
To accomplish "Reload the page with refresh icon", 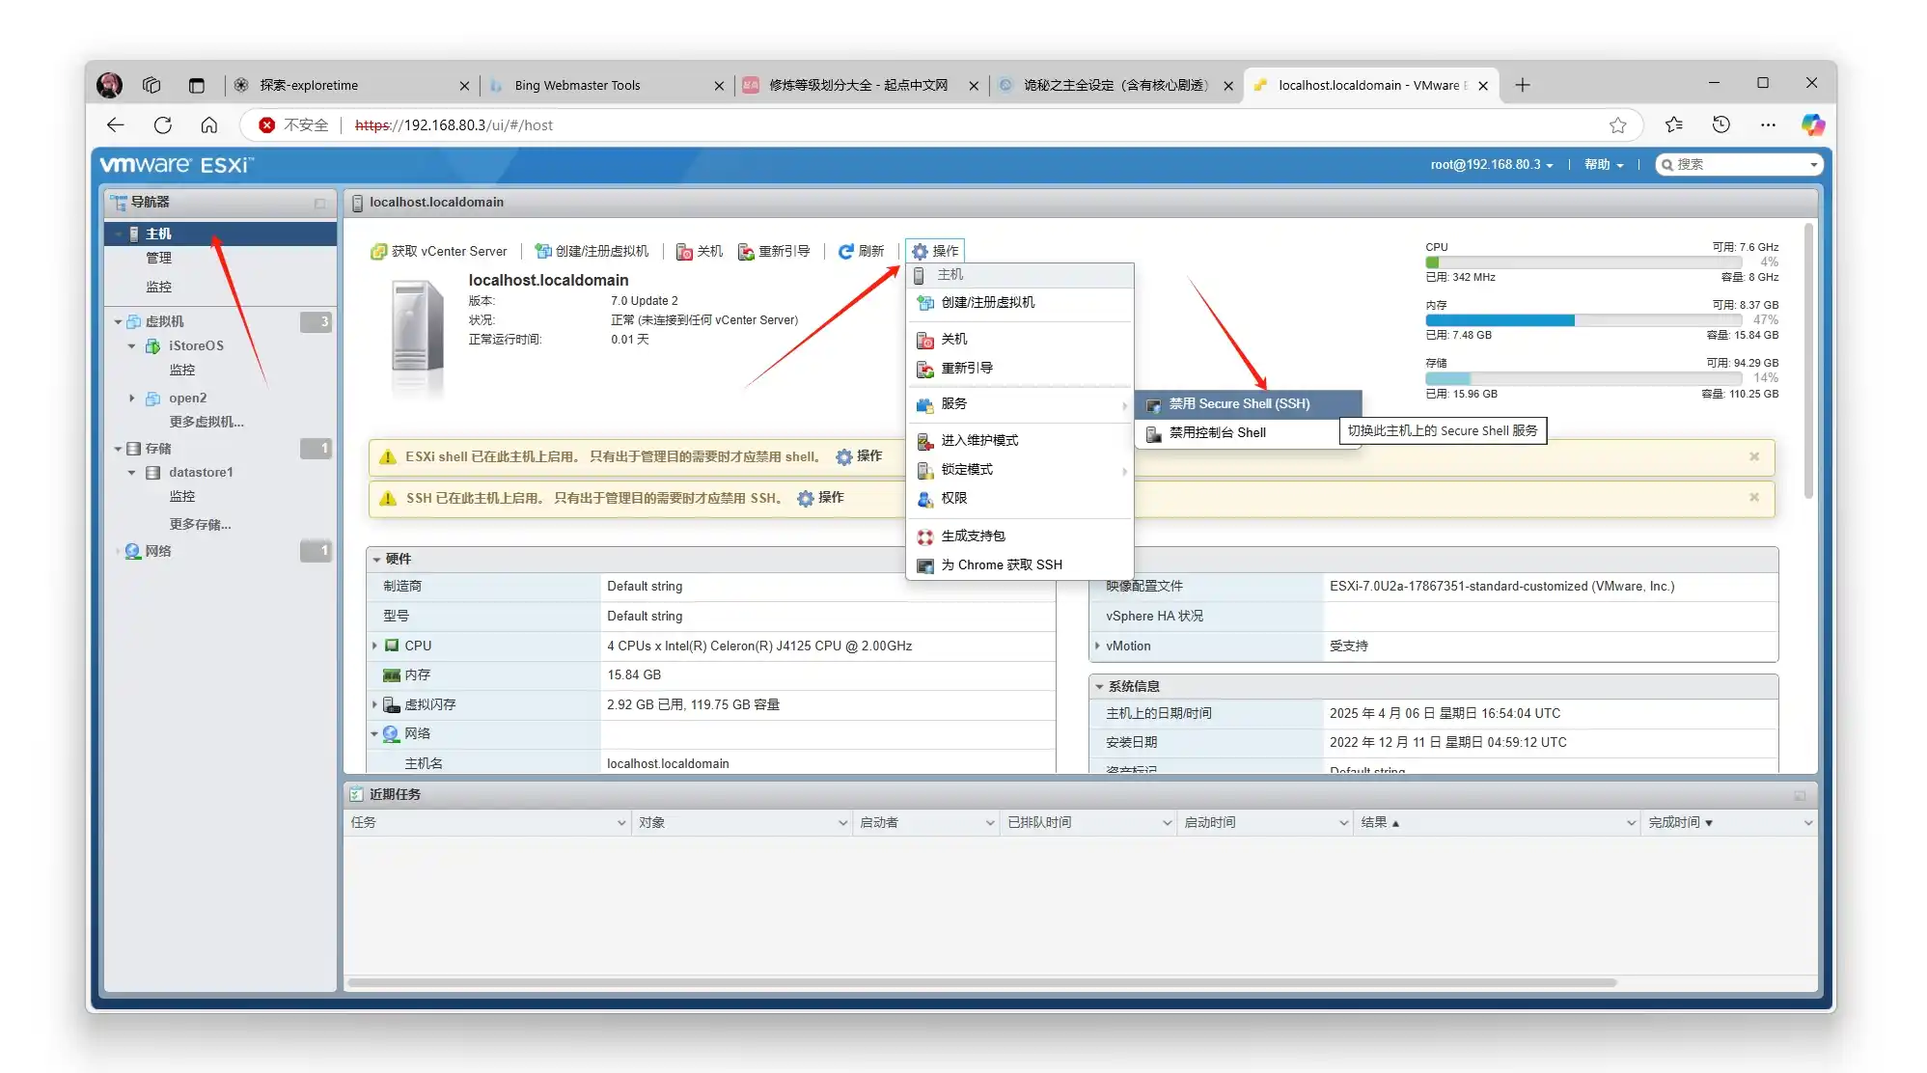I will click(x=162, y=124).
